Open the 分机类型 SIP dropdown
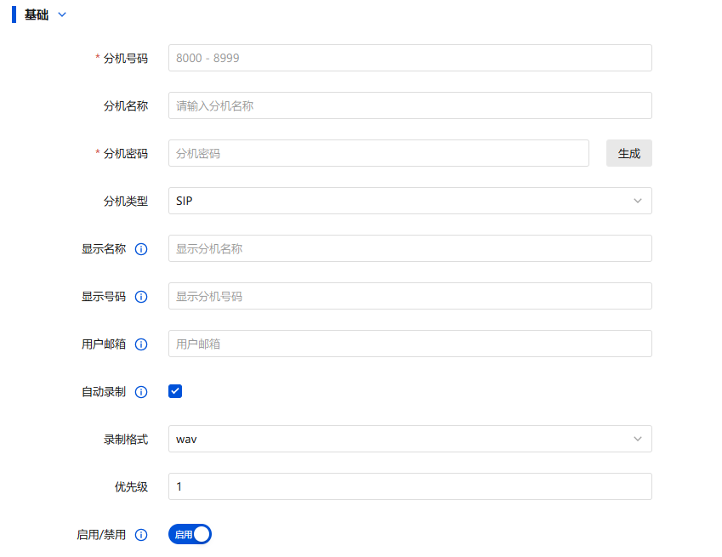Screen dimensions: 722x557 tap(410, 201)
